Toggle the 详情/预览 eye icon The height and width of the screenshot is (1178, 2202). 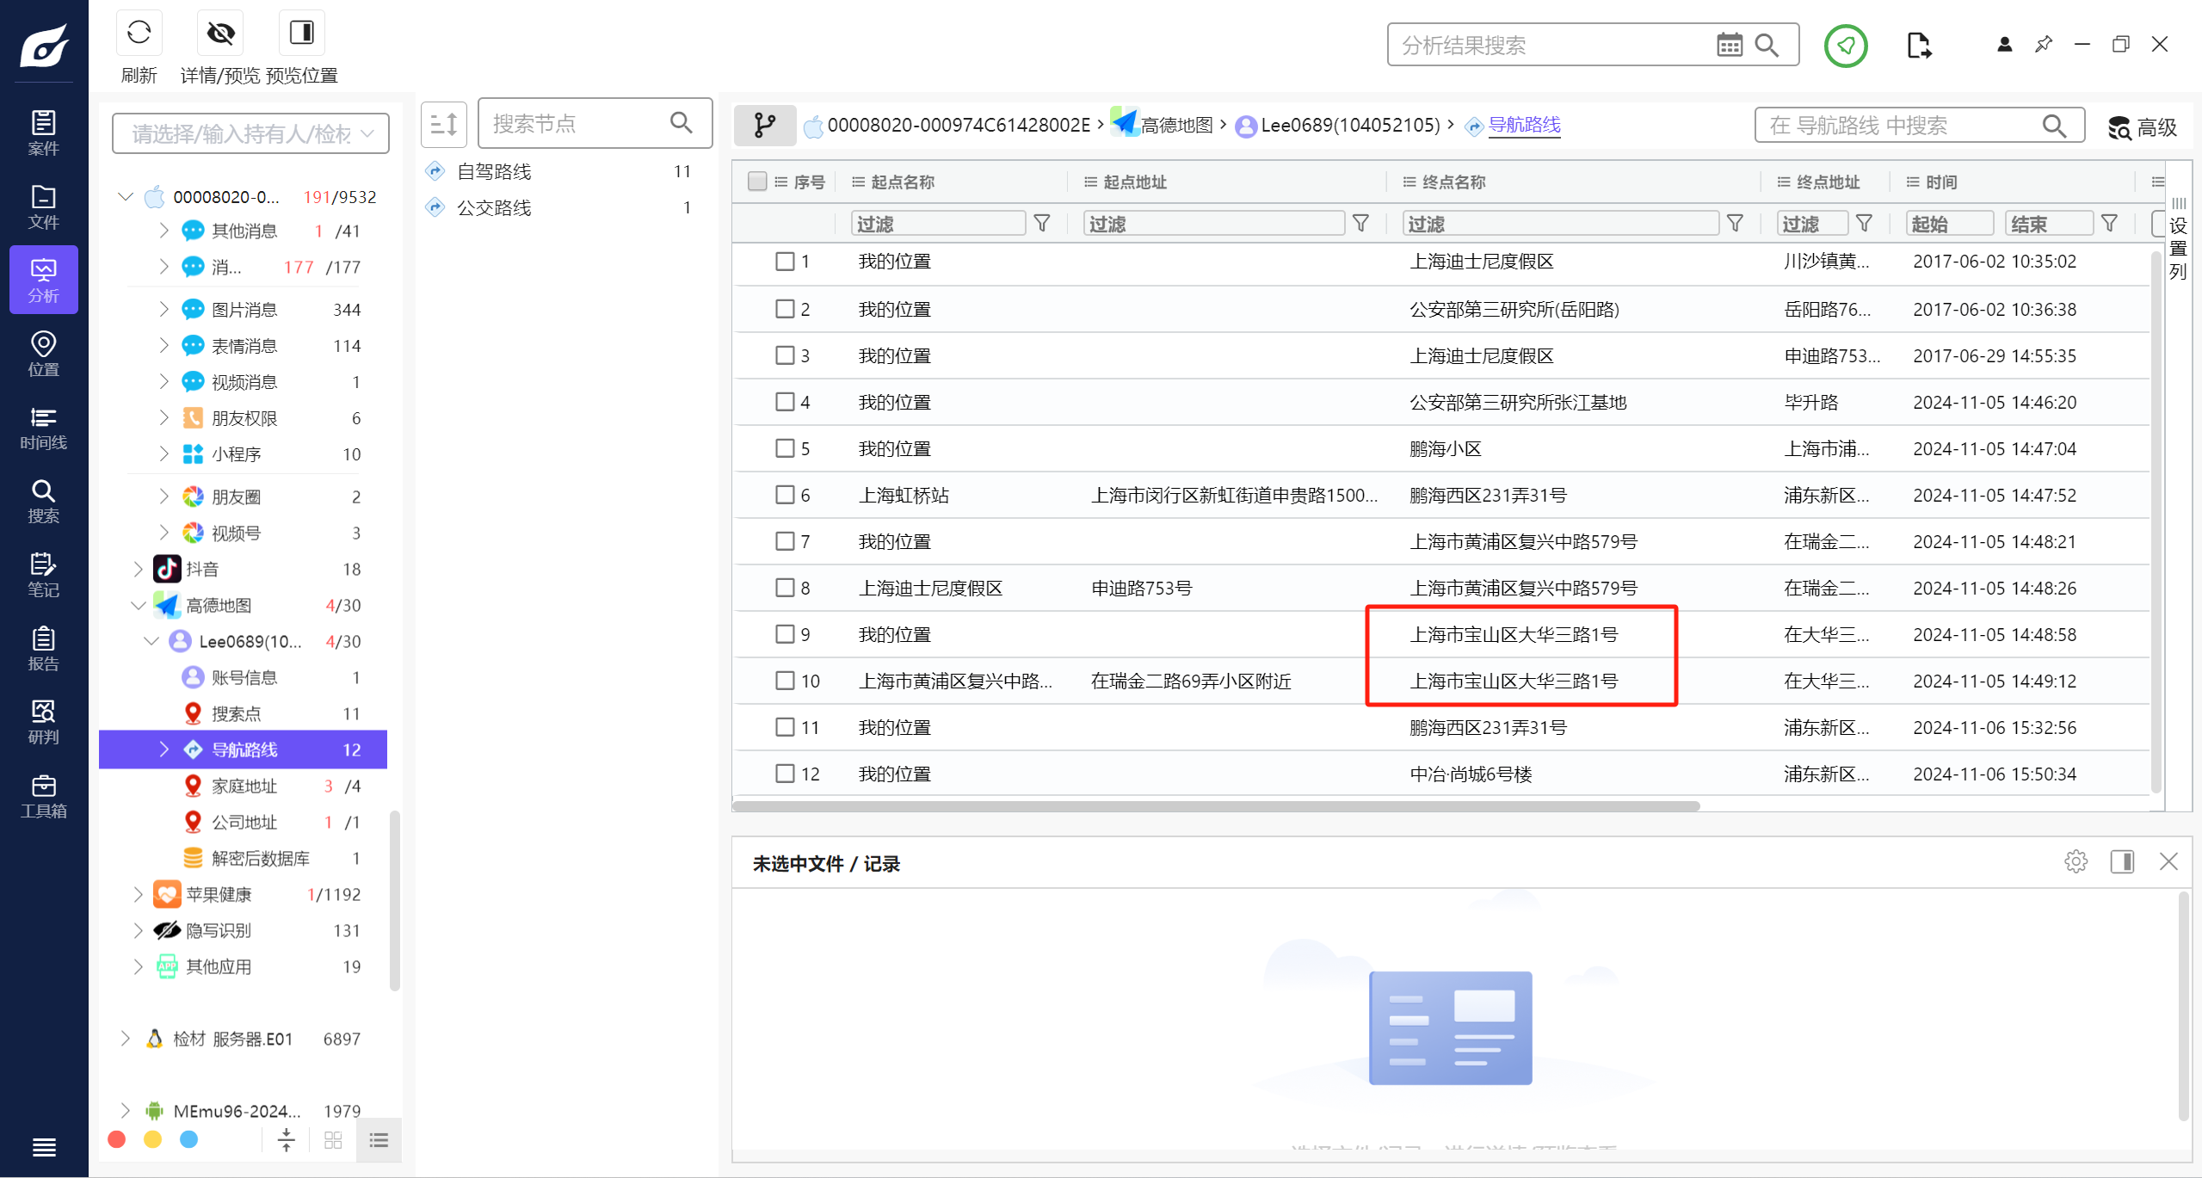[x=220, y=34]
